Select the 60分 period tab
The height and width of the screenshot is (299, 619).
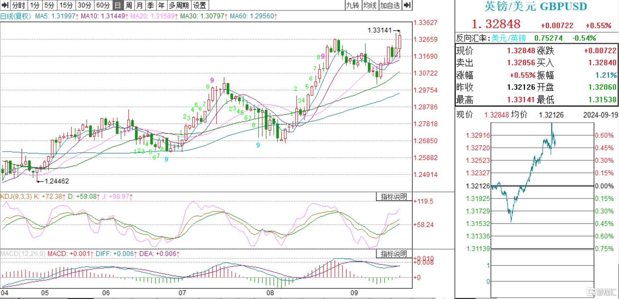(x=103, y=5)
